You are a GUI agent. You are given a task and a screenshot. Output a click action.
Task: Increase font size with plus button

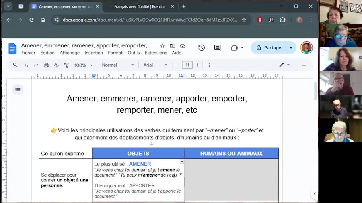pos(197,65)
